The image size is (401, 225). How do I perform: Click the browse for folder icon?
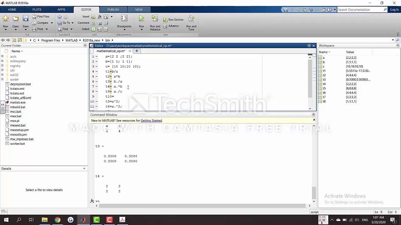pyautogui.click(x=19, y=40)
